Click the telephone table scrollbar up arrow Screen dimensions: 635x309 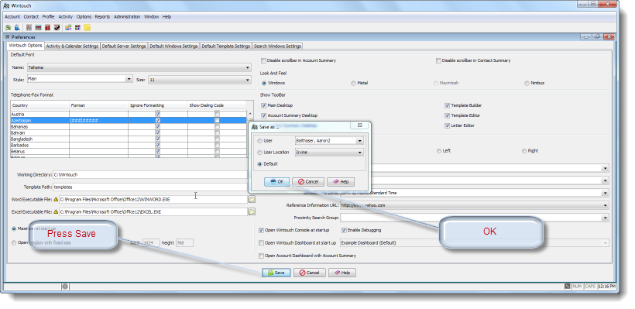(x=250, y=115)
